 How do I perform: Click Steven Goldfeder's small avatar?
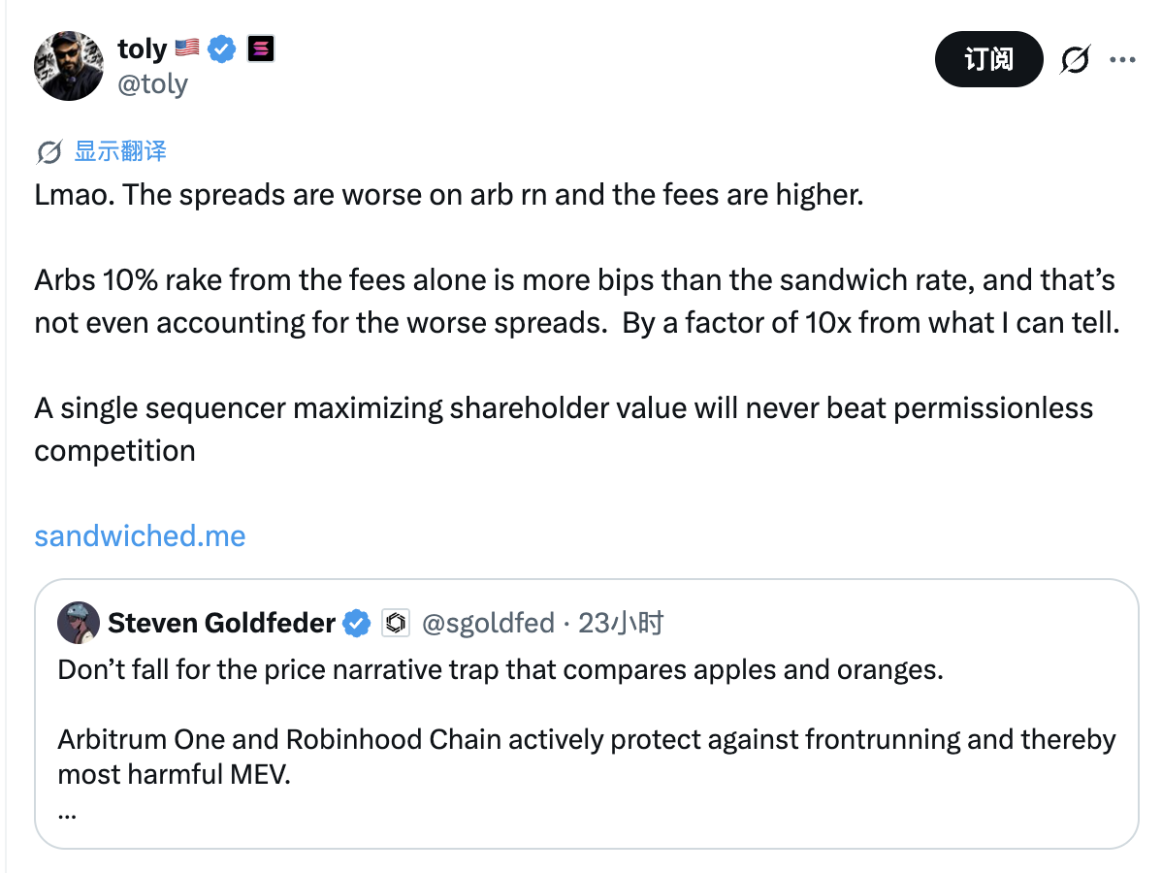click(x=79, y=623)
